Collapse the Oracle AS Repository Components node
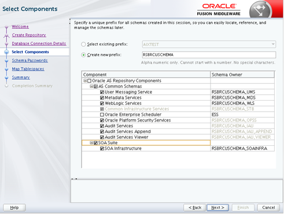This screenshot has height=214, width=284. tap(85, 81)
